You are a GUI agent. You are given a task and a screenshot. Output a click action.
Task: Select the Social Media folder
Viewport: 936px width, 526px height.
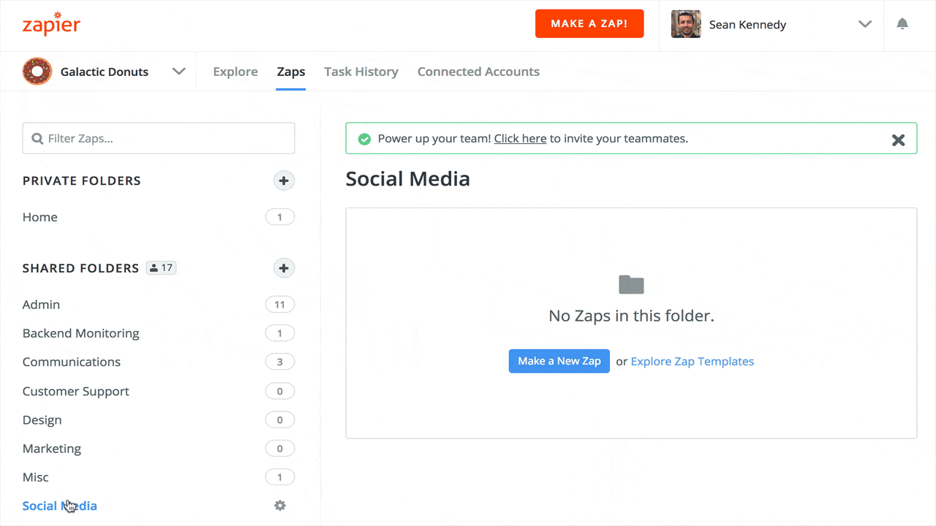[x=60, y=506]
